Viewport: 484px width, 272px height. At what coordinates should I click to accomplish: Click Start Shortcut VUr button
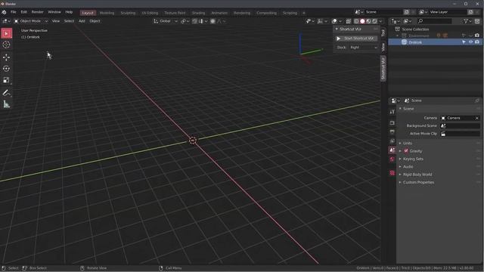pyautogui.click(x=356, y=39)
